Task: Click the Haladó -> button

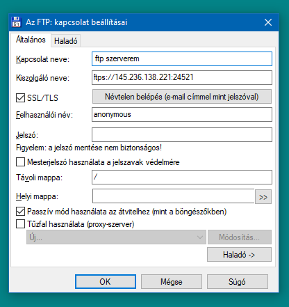Action: point(239,255)
